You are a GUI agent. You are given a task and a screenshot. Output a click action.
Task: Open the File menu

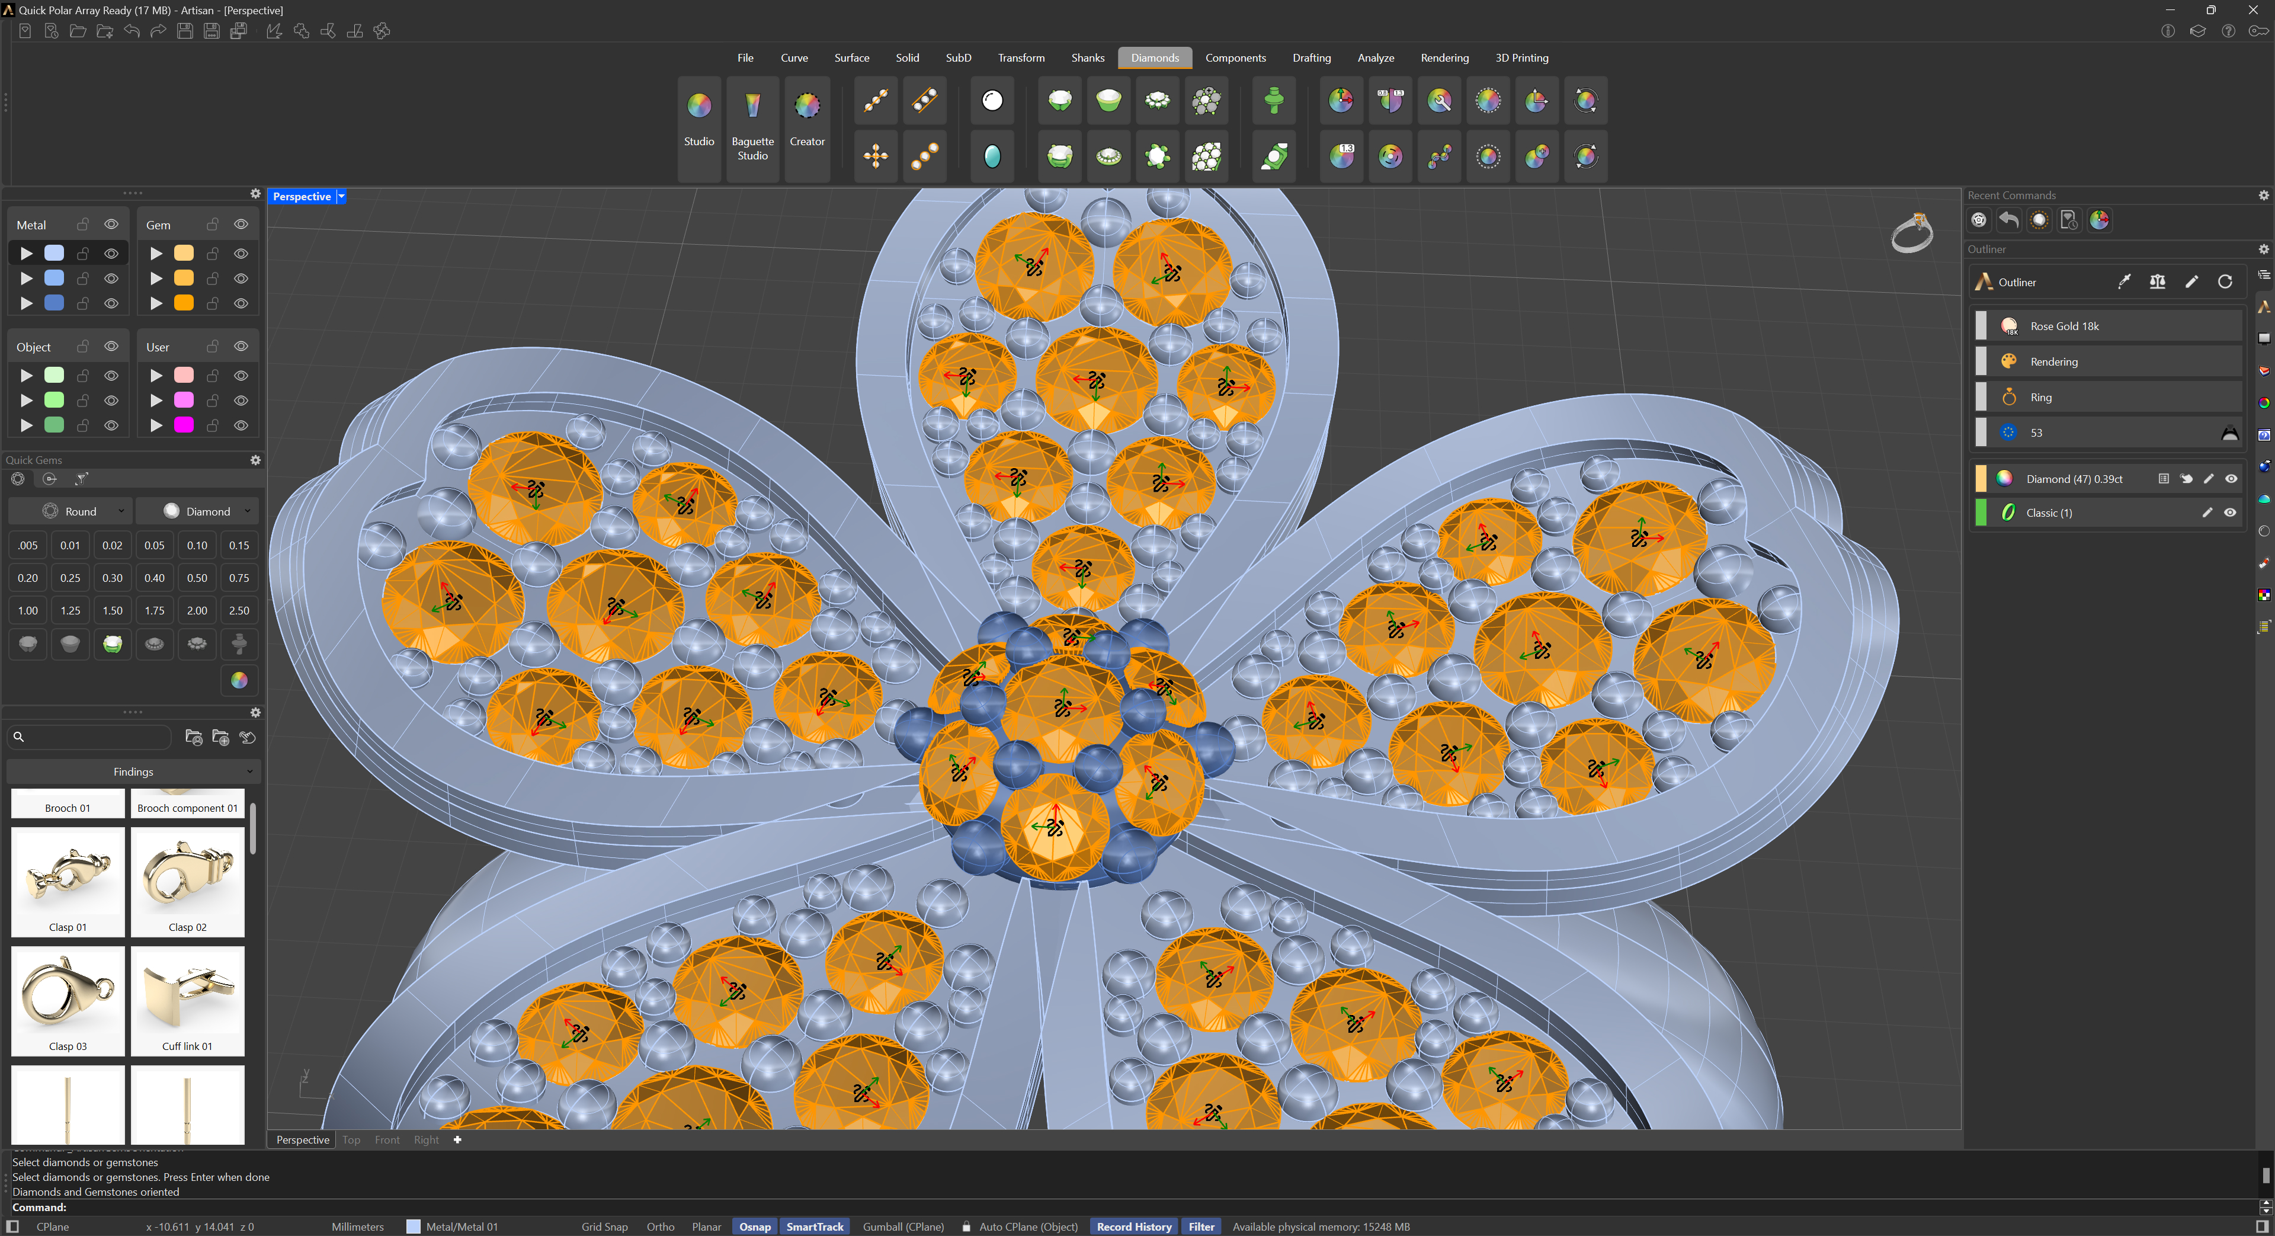(x=745, y=57)
